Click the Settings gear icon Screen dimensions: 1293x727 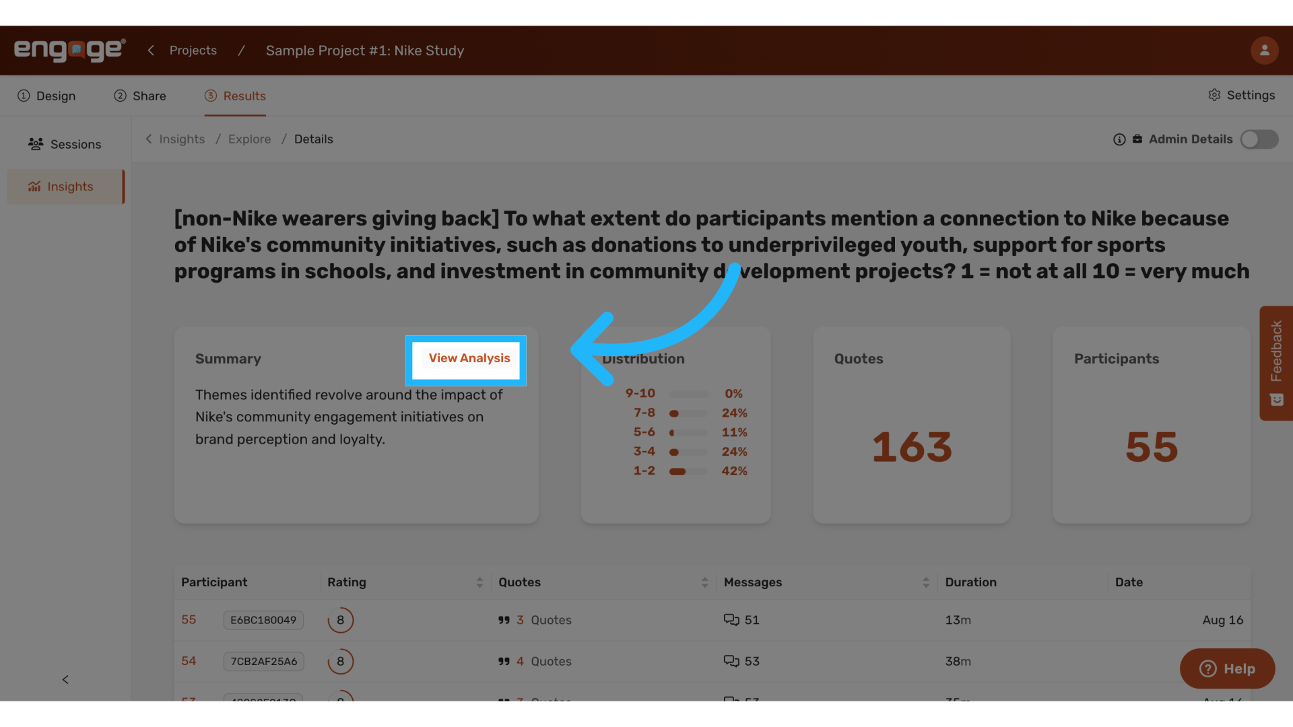[1214, 95]
